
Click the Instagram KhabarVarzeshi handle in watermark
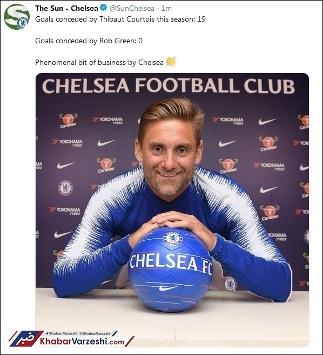point(95,333)
